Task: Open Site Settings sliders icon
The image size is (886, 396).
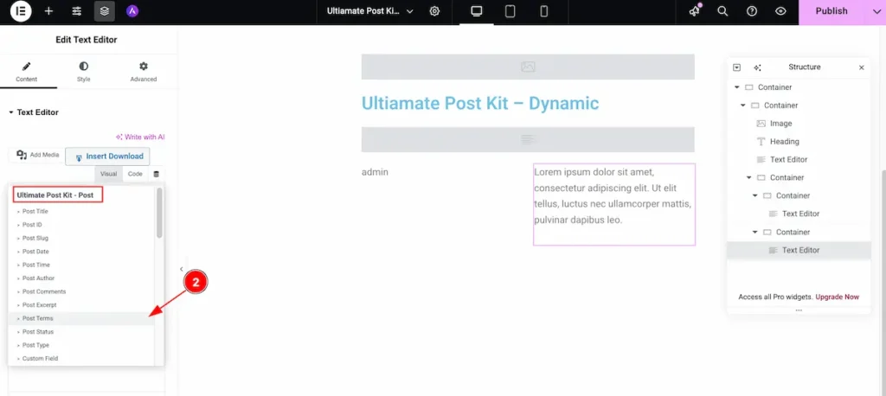Action: 77,11
